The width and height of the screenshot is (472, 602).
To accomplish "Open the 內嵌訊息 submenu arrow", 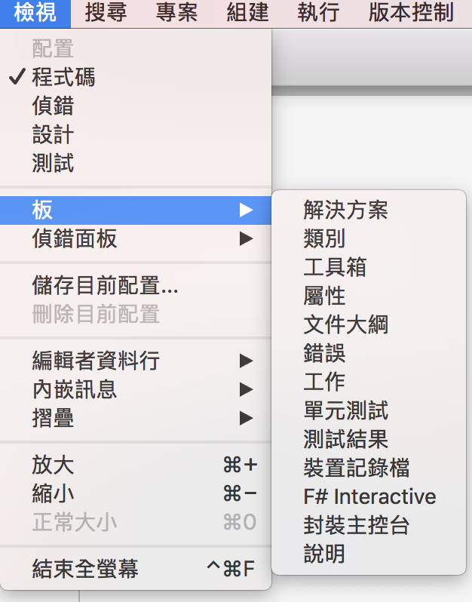I will (x=247, y=389).
